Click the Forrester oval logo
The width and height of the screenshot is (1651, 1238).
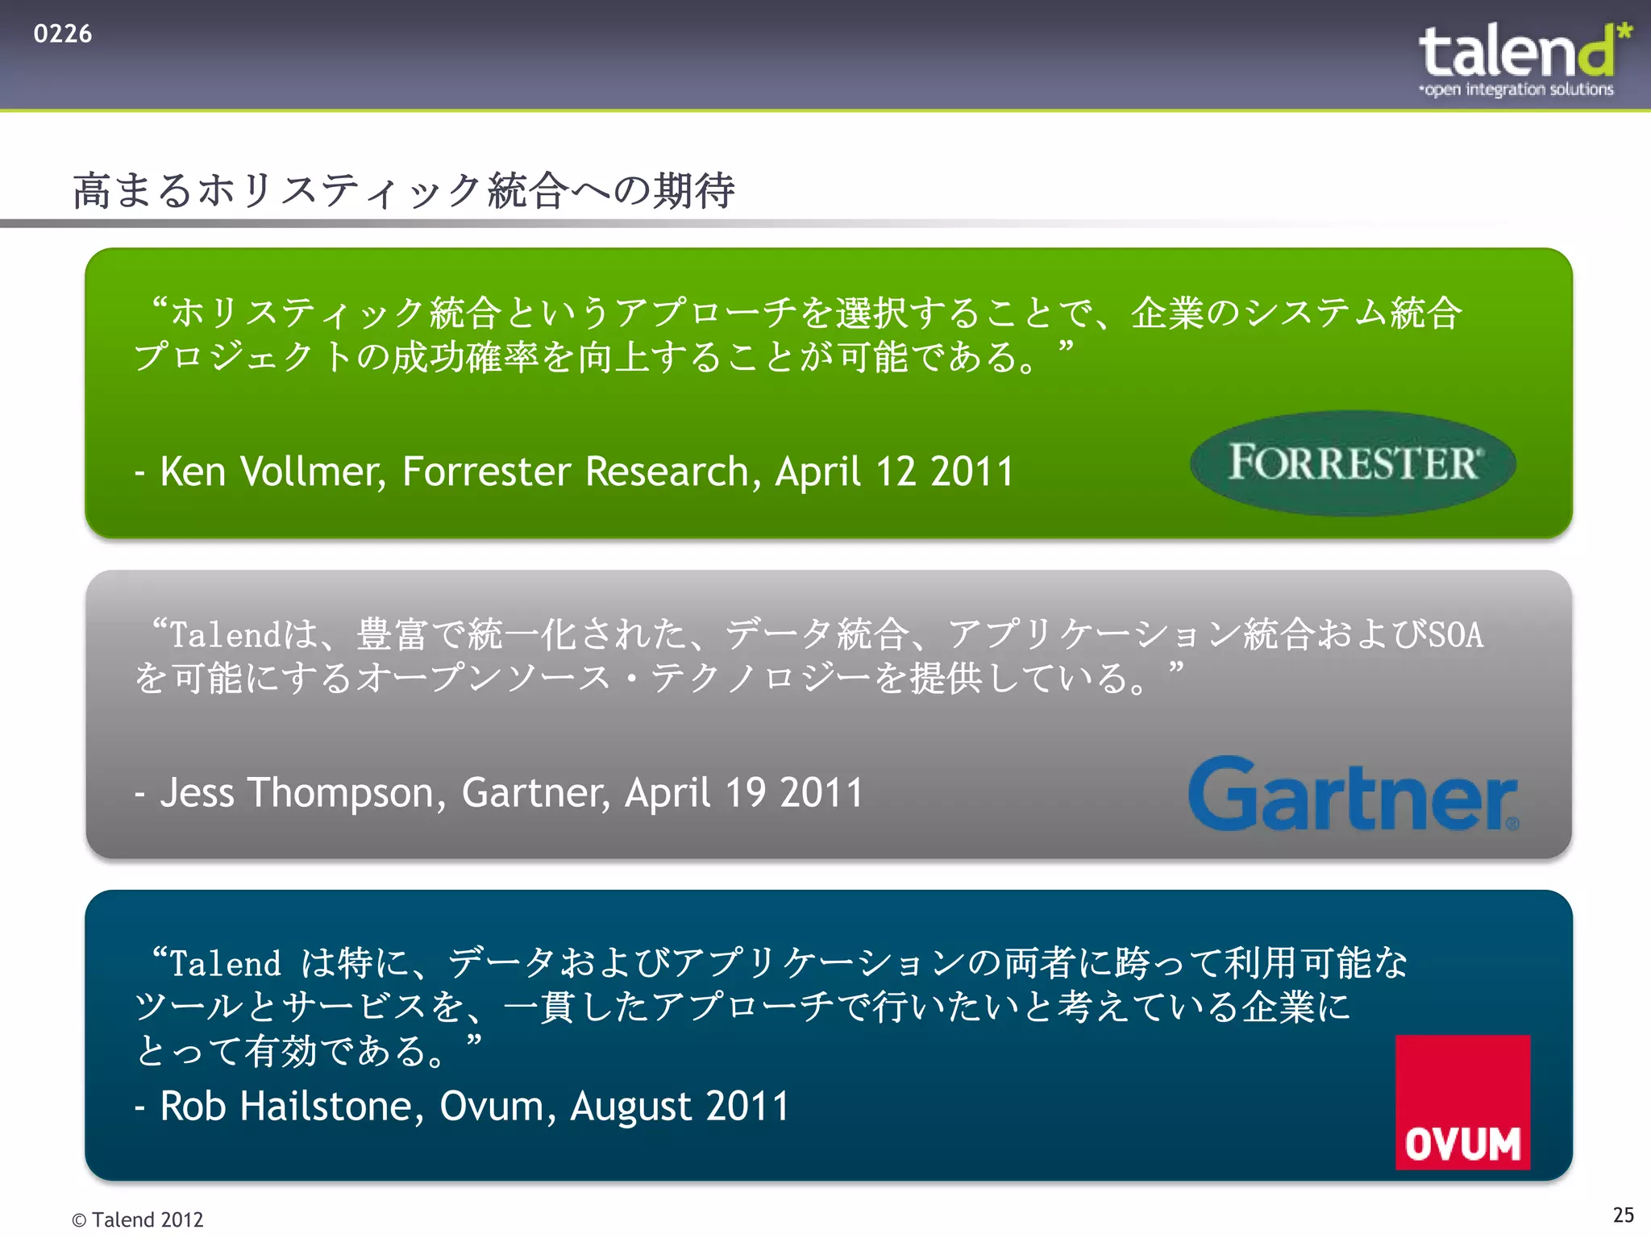click(x=1353, y=463)
